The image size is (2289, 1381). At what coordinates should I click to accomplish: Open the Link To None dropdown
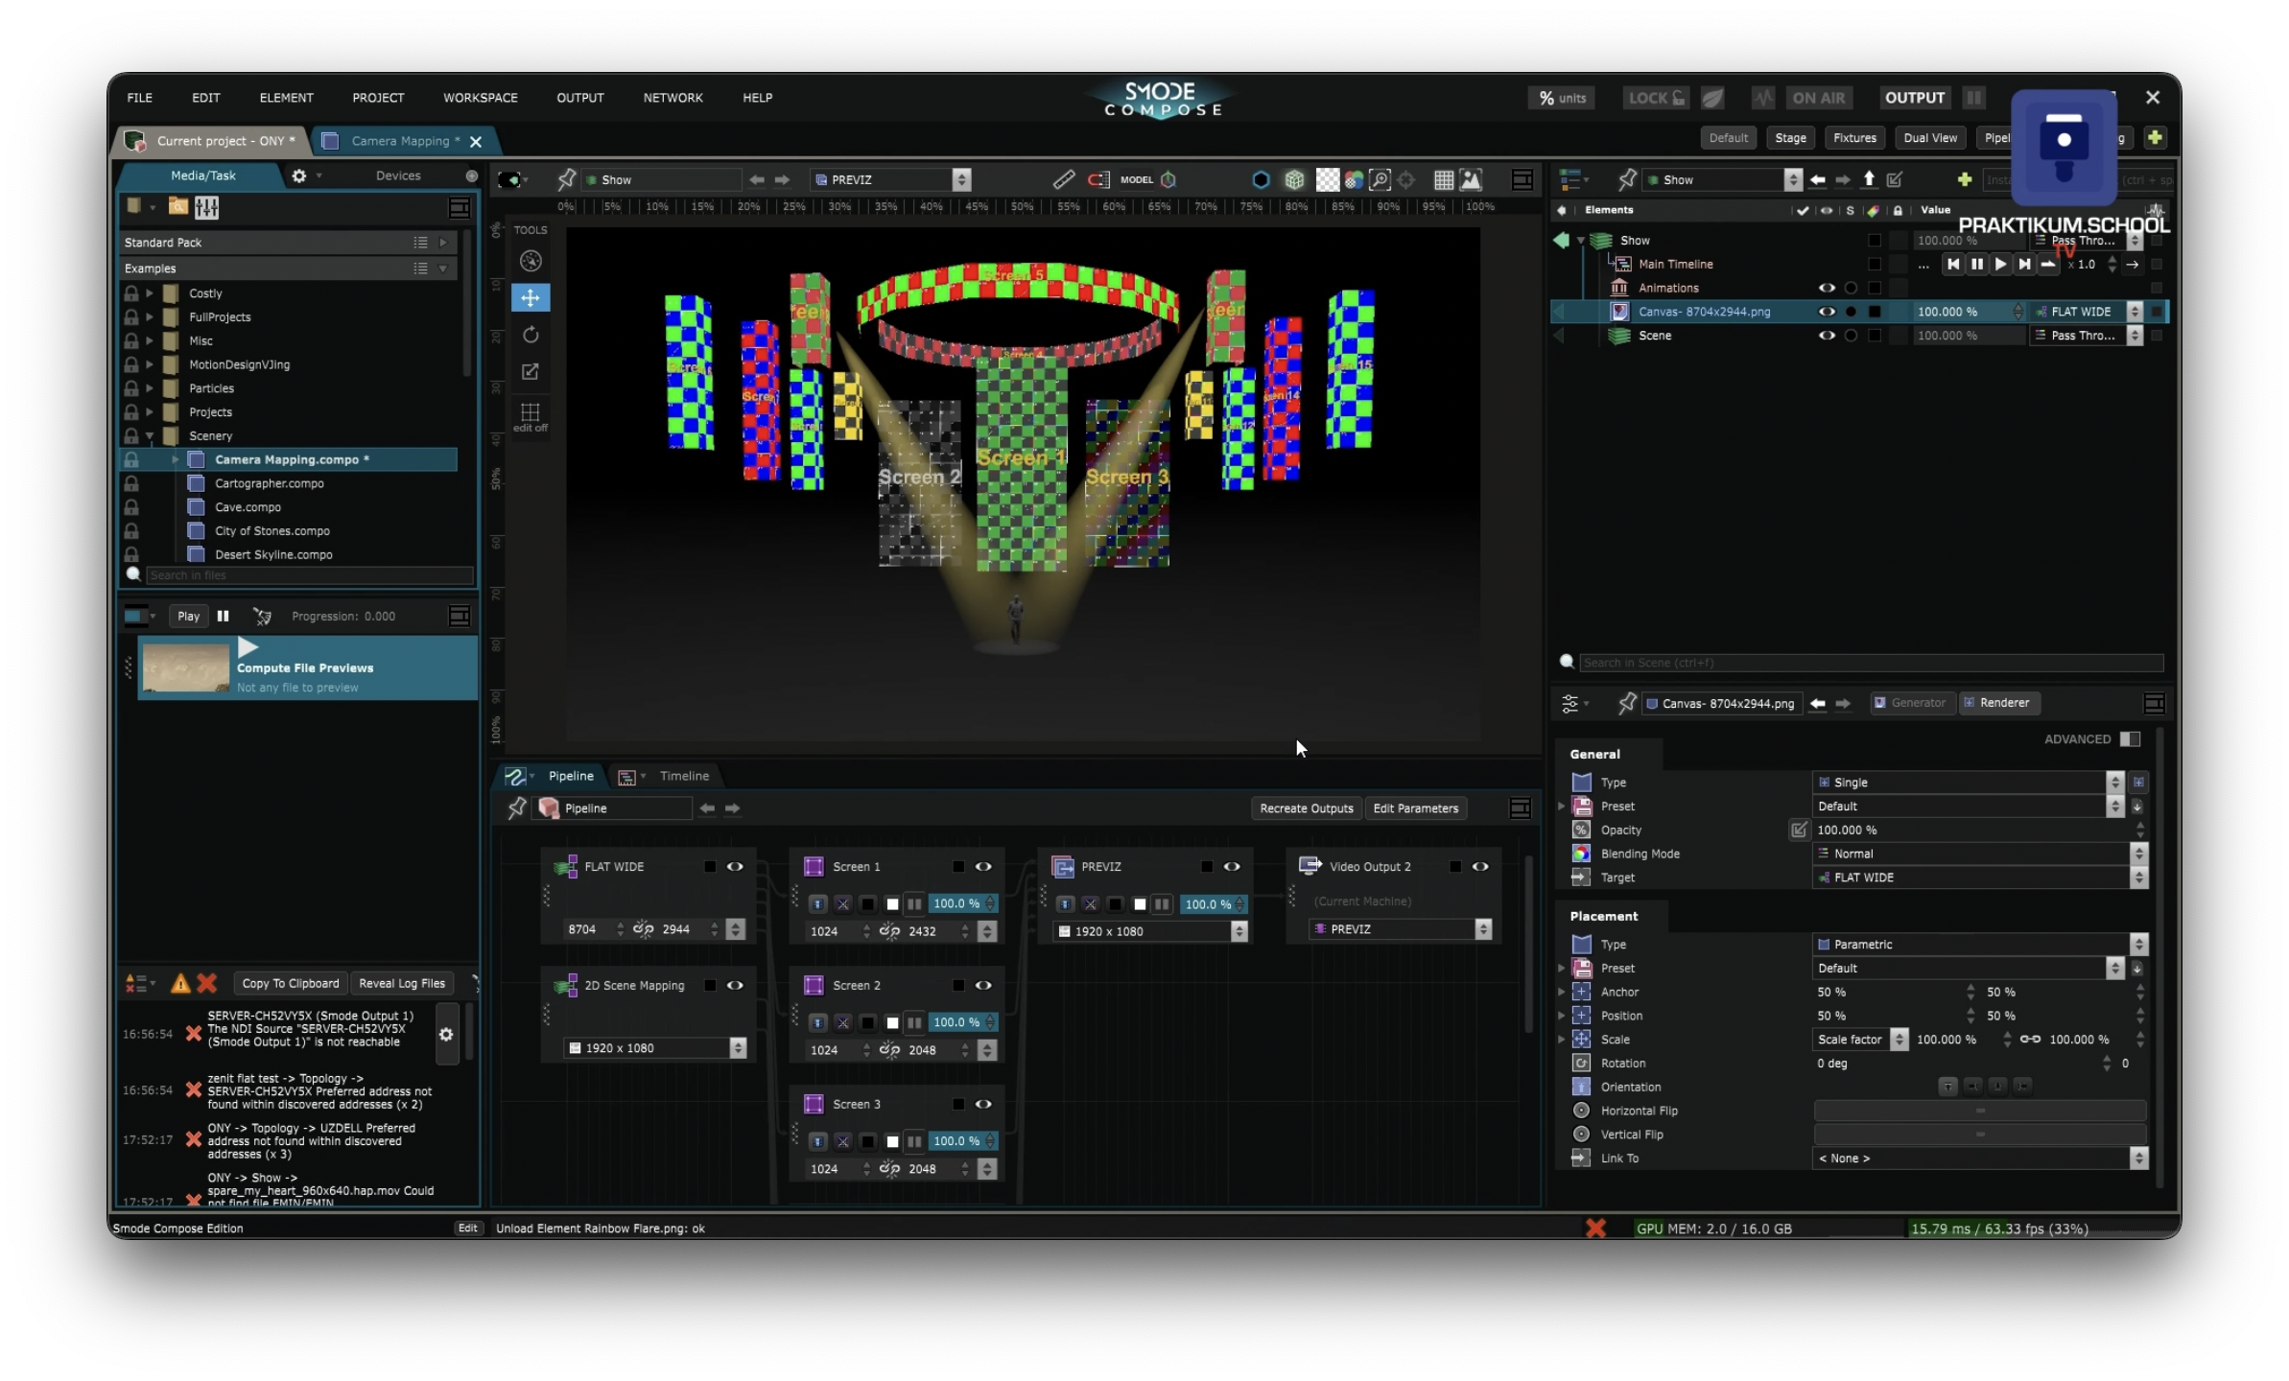1979,1159
